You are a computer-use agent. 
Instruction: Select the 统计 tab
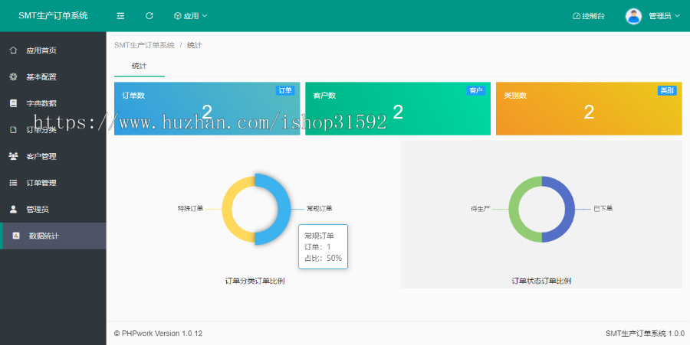point(139,66)
